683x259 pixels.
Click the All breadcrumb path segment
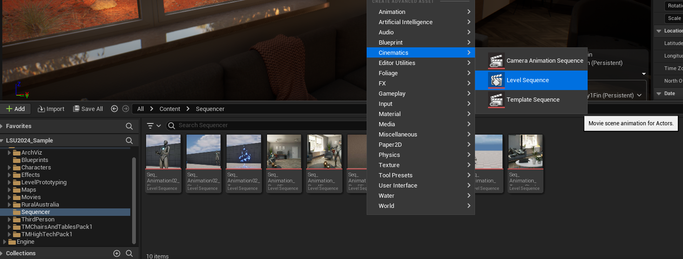[141, 109]
